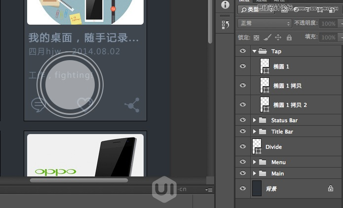This screenshot has height=208, width=343.
Task: Select the Title Bar layer group
Action: pos(282,132)
